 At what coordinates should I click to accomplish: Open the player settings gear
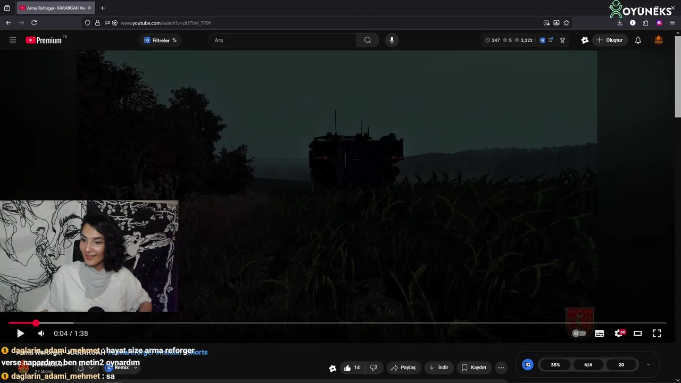tap(619, 334)
